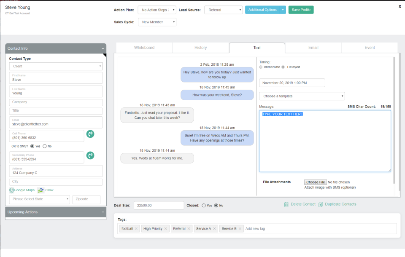Switch to the History tab

coord(200,48)
